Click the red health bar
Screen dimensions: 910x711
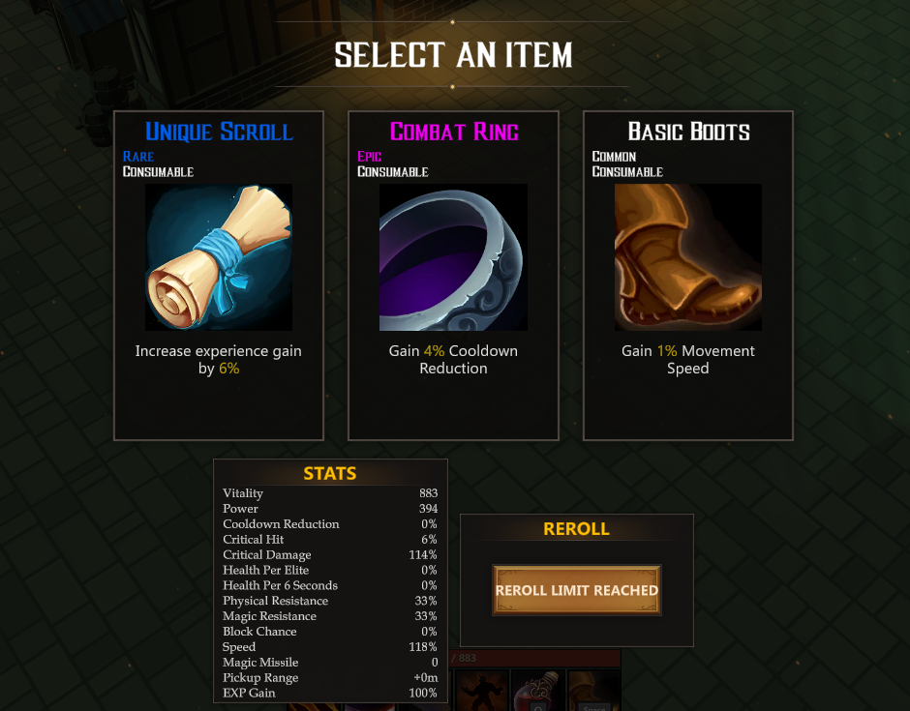point(534,658)
